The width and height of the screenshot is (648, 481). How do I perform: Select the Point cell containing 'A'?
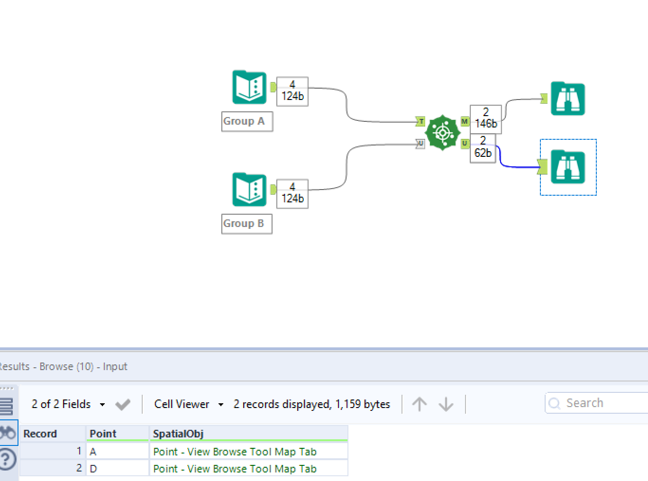tap(118, 451)
